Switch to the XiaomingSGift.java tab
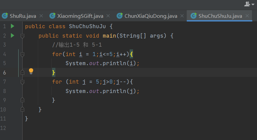Screen dimensions: 257x140 (x=80, y=16)
